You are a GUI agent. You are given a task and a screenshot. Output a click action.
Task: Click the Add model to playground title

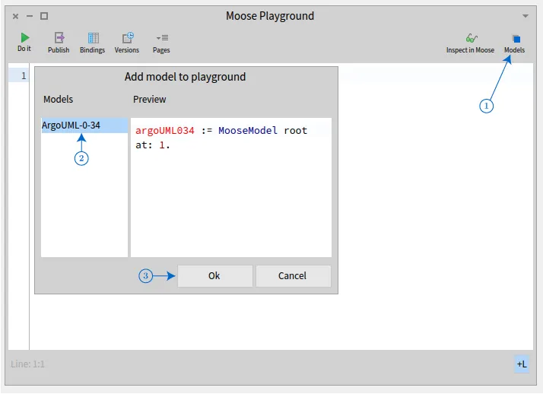(186, 77)
